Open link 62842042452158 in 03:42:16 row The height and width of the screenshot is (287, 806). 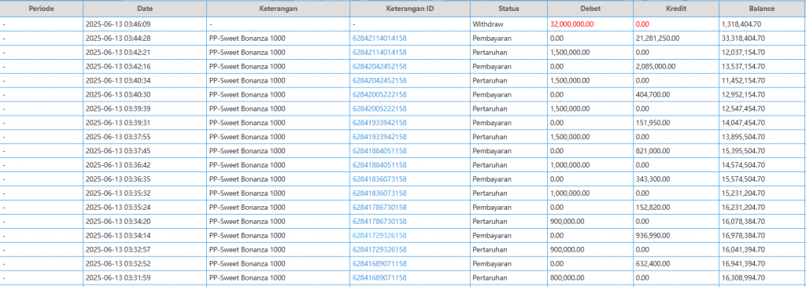pyautogui.click(x=379, y=67)
